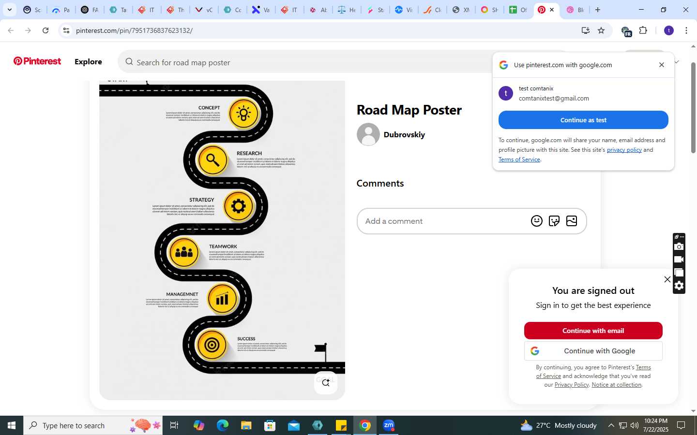Go back in browser history
697x435 pixels.
pos(11,30)
